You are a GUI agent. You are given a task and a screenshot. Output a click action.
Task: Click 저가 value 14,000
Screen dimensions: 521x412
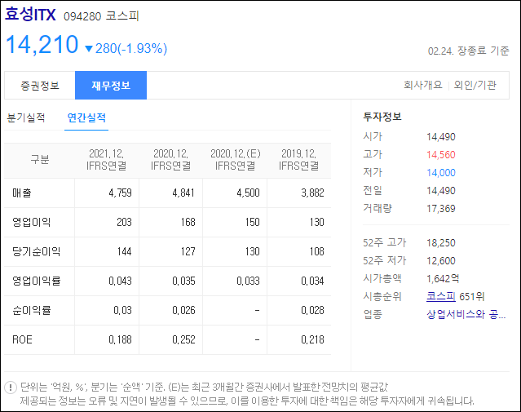(441, 173)
